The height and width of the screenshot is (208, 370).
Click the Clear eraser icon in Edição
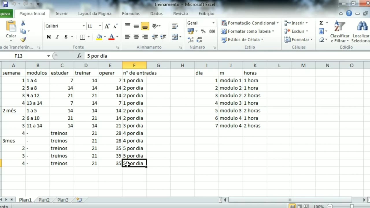coord(321,40)
